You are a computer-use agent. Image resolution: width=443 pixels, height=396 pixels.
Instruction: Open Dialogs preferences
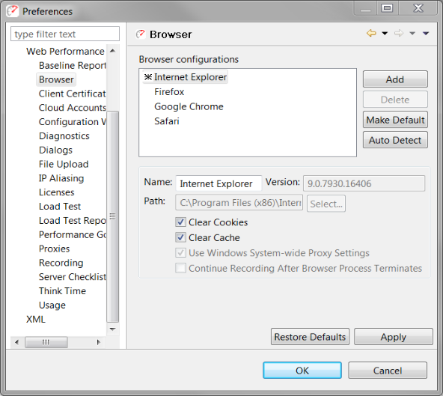pos(55,150)
